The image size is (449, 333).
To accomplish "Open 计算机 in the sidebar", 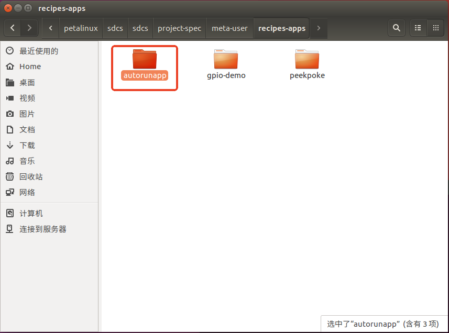I will [49, 213].
